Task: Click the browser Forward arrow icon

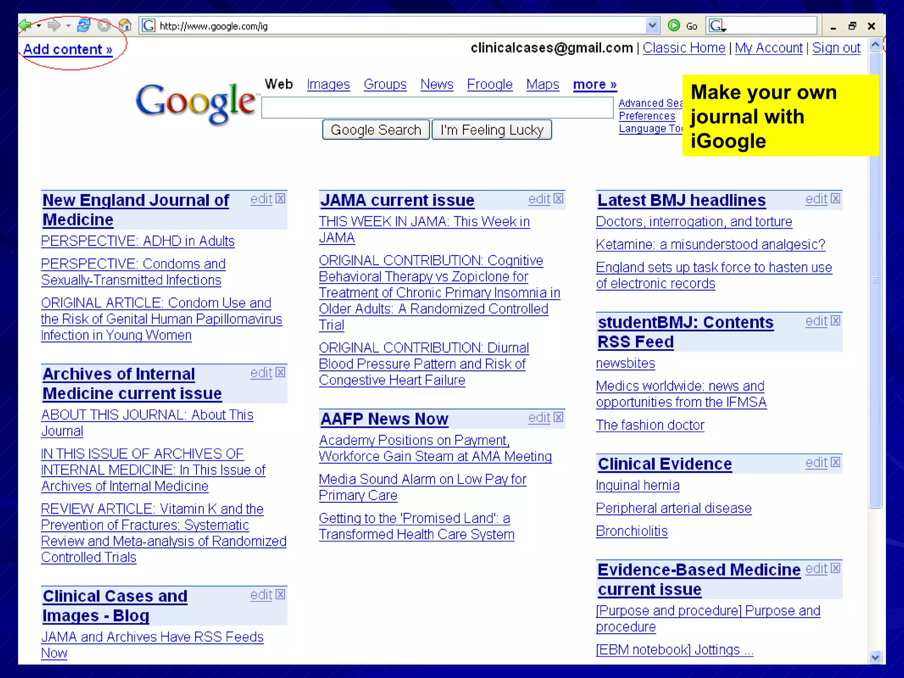Action: click(54, 25)
